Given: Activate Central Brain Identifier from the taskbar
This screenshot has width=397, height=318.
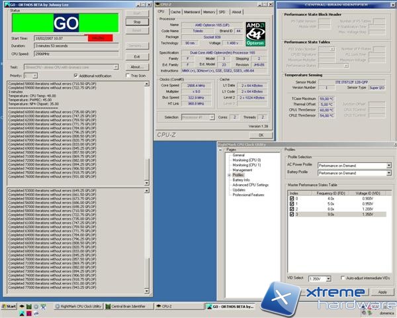Looking at the screenshot, I should click(x=126, y=306).
